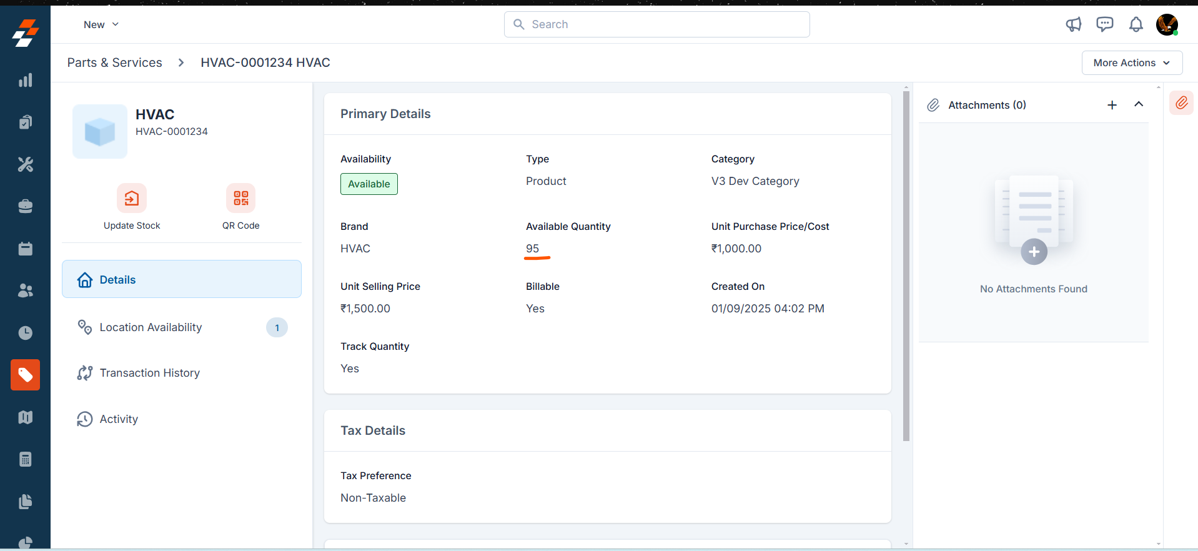Open the QR Code icon
The image size is (1198, 551).
[x=241, y=199]
